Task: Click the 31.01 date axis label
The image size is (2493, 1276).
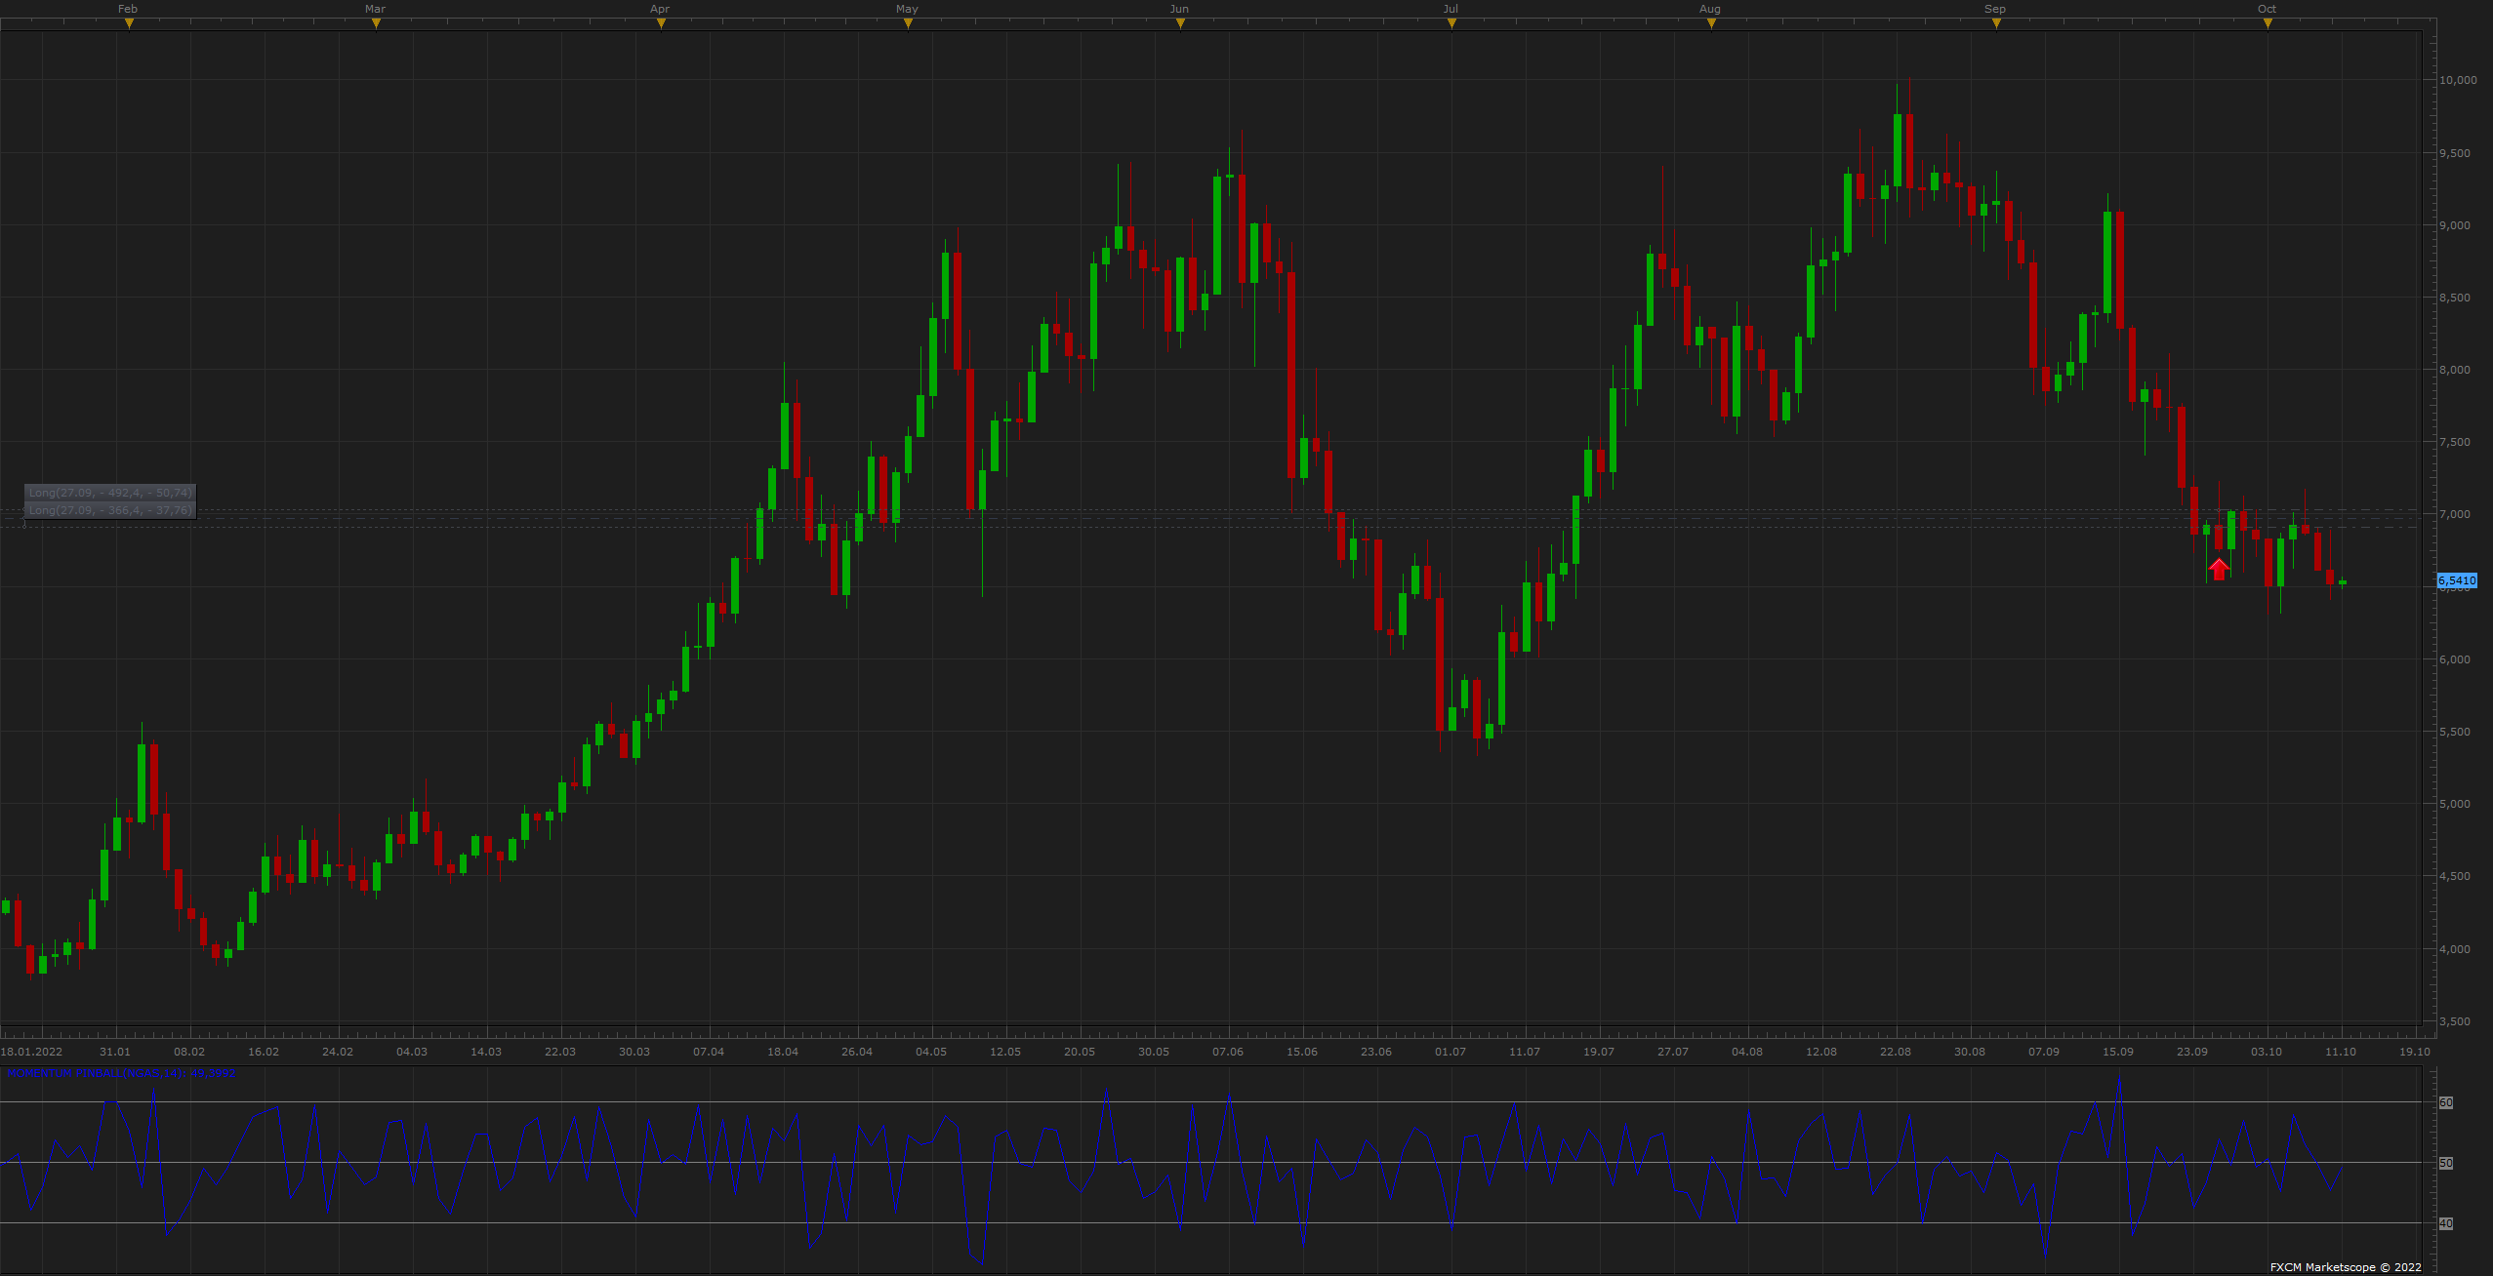Action: coord(115,1052)
